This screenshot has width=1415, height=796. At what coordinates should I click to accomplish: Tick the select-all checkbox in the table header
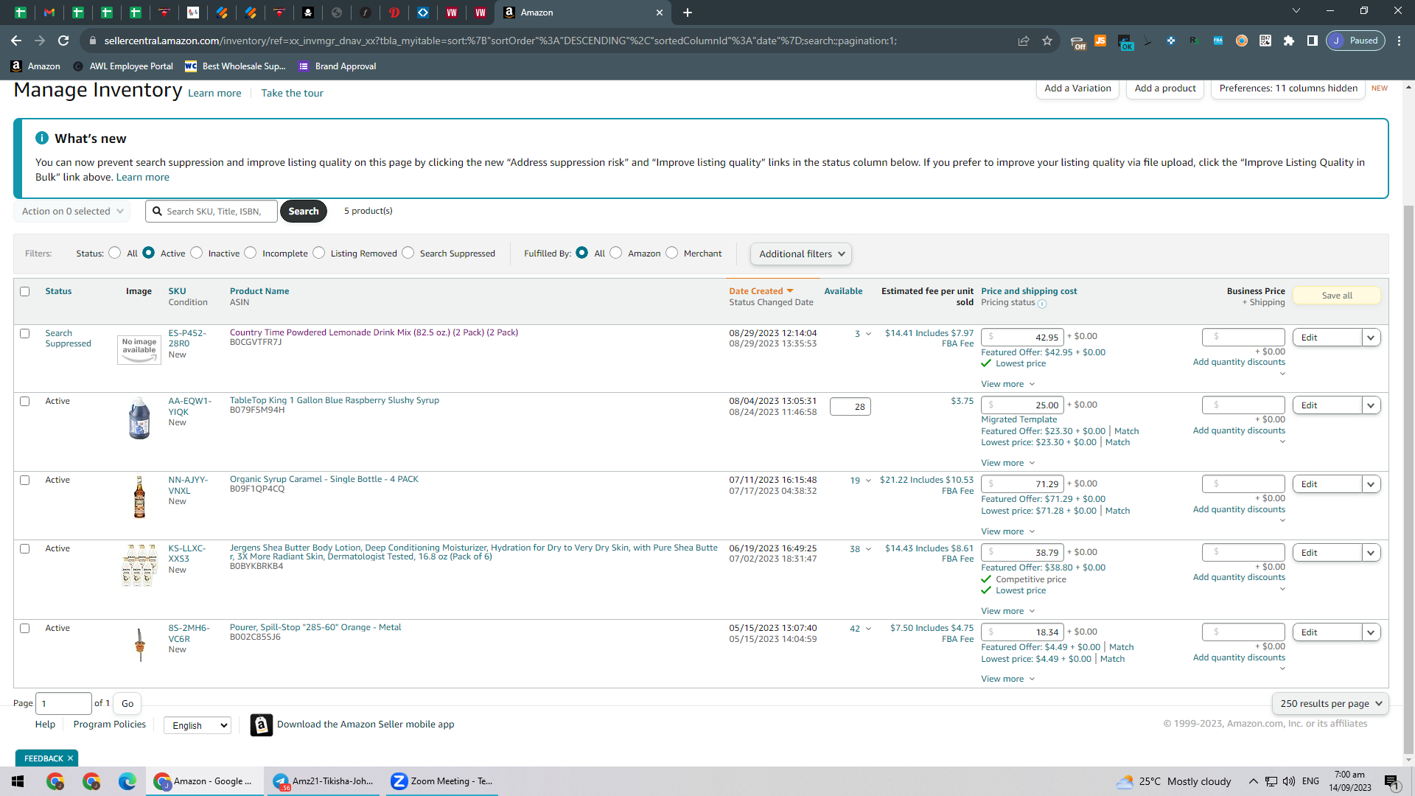click(x=25, y=291)
